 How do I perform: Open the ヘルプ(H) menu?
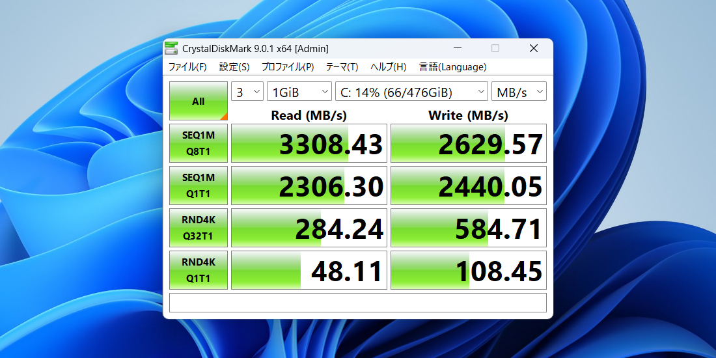pyautogui.click(x=389, y=67)
